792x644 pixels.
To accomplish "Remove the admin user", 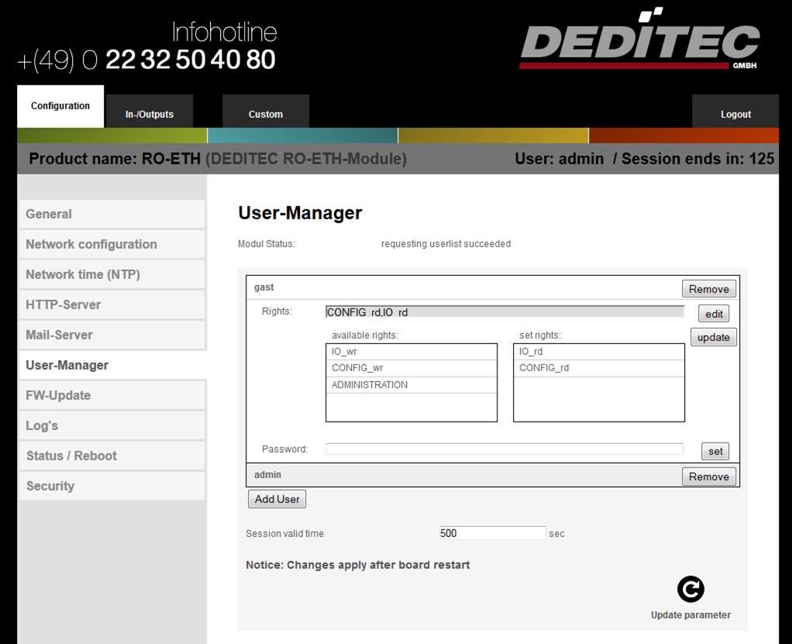I will click(x=708, y=477).
